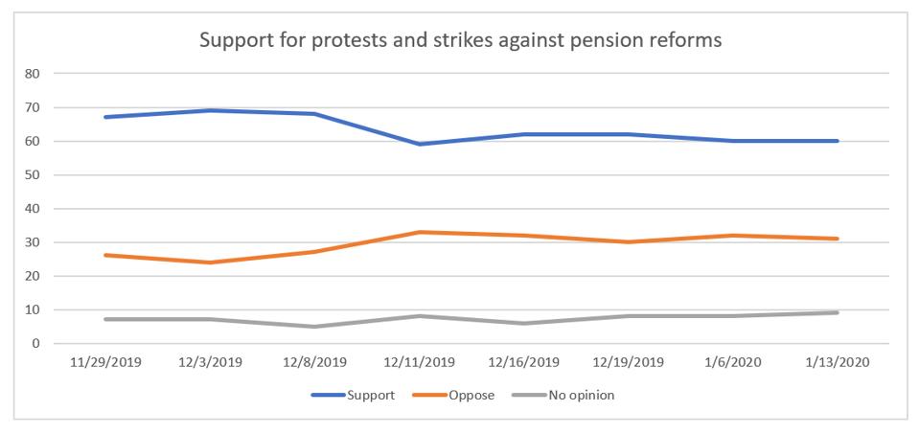Select the 12/16/2019 axis label
Viewport: 919px width, 434px height.
(524, 363)
